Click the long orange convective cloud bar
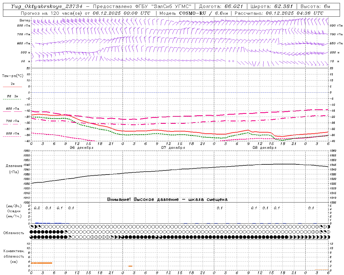This screenshot has width=344, height=275. coord(42,263)
